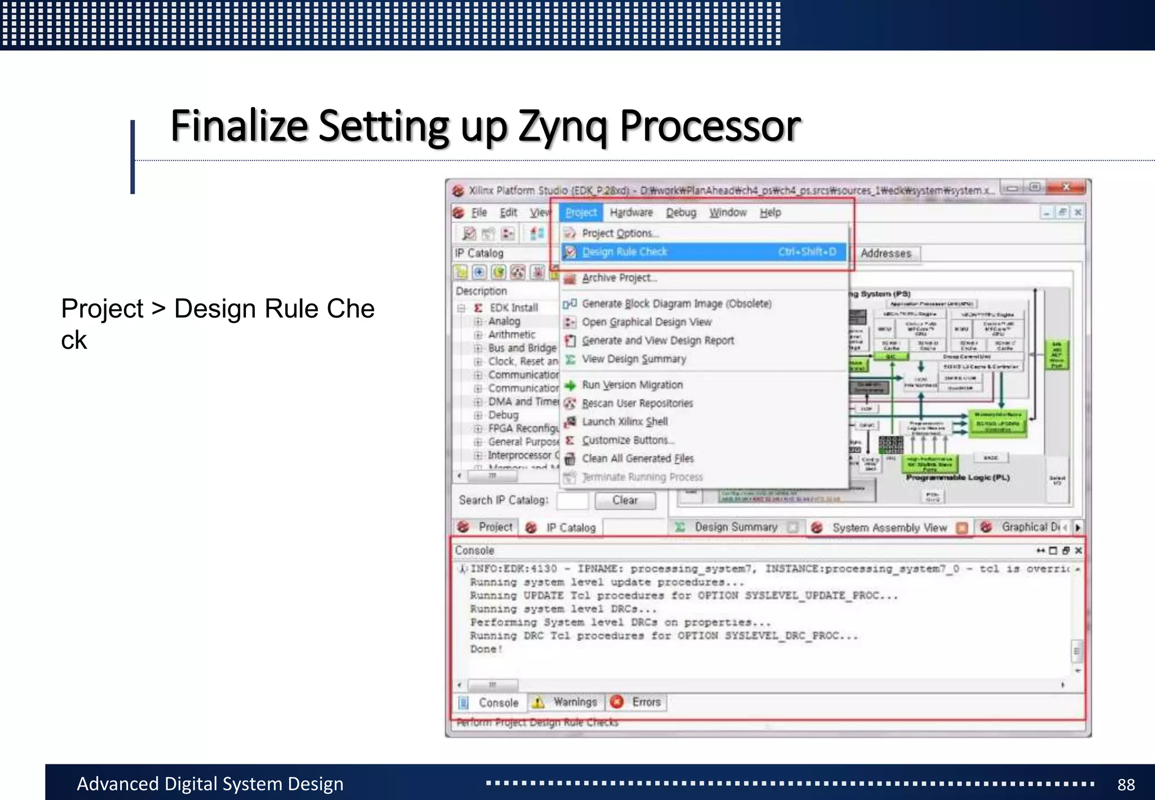Viewport: 1155px width, 800px height.
Task: Click fifth red IP Catalog toolbar icon
Action: pyautogui.click(x=537, y=272)
